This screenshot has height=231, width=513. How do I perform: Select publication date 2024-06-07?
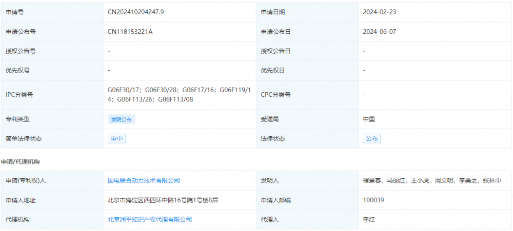pyautogui.click(x=380, y=32)
